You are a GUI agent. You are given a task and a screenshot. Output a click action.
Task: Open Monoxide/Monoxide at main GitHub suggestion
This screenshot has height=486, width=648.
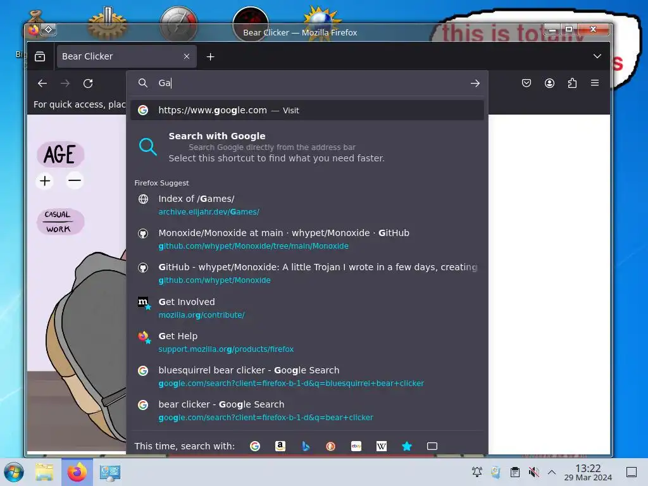(x=307, y=239)
